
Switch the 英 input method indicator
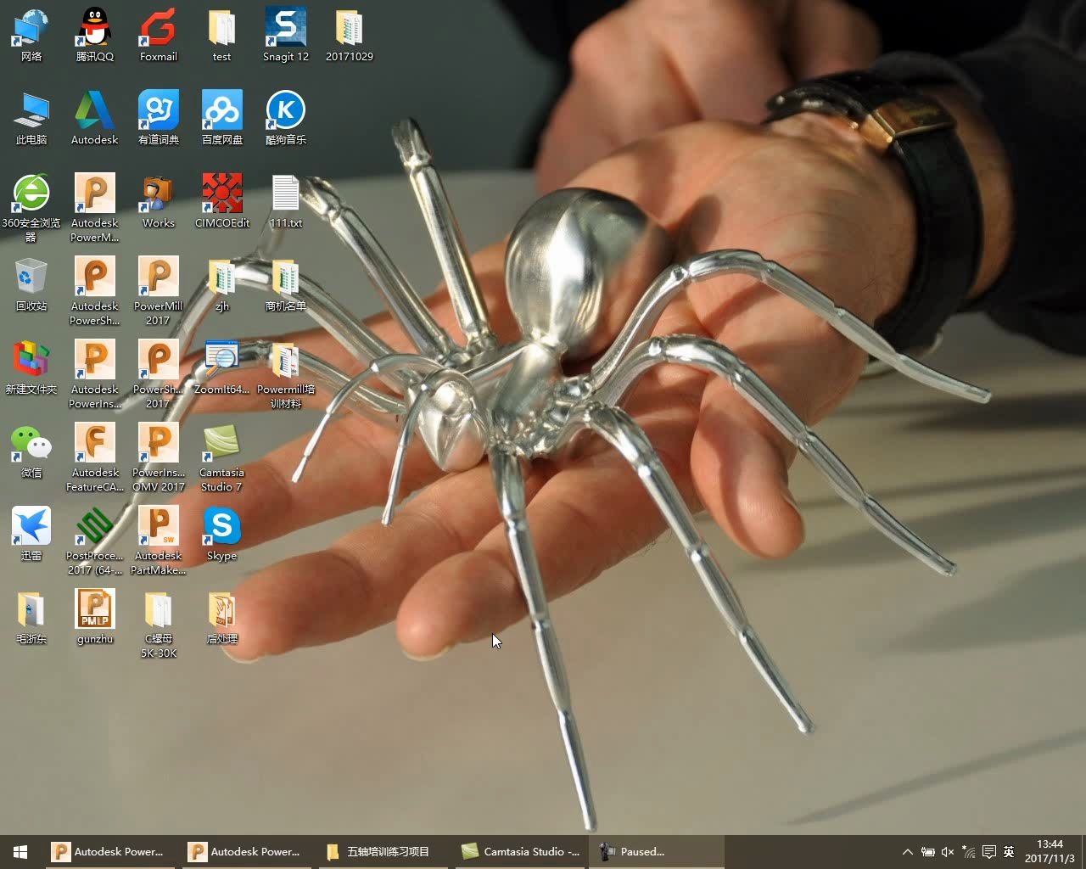coord(1009,852)
